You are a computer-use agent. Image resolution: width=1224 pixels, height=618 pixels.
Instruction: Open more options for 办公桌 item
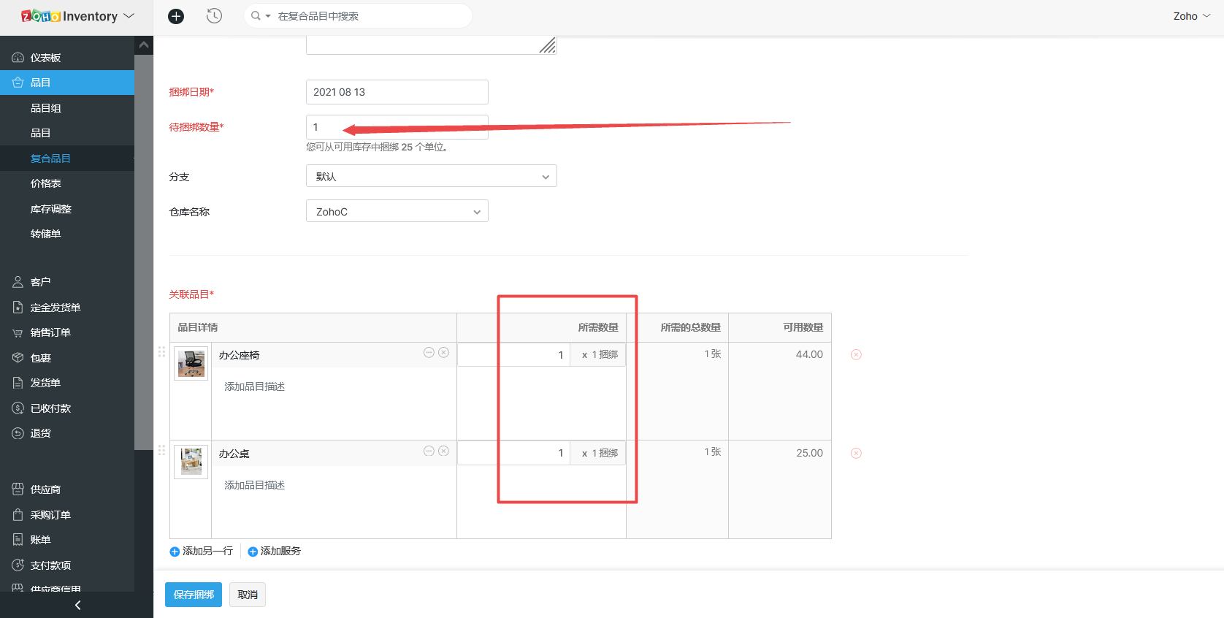(429, 451)
